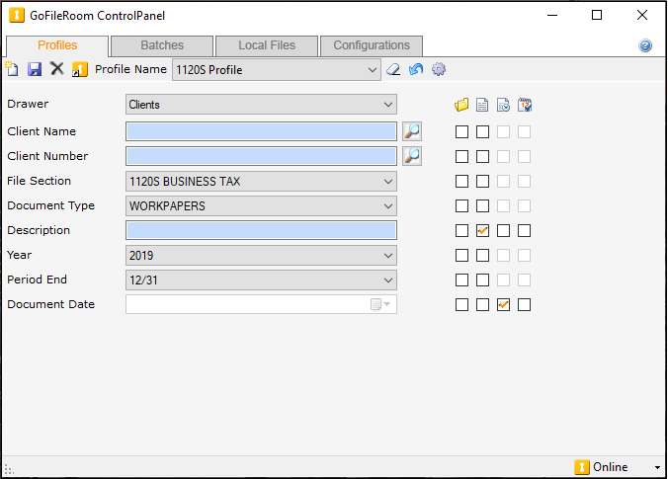Click the Client Name search magnifier icon
The width and height of the screenshot is (668, 479).
(x=412, y=131)
